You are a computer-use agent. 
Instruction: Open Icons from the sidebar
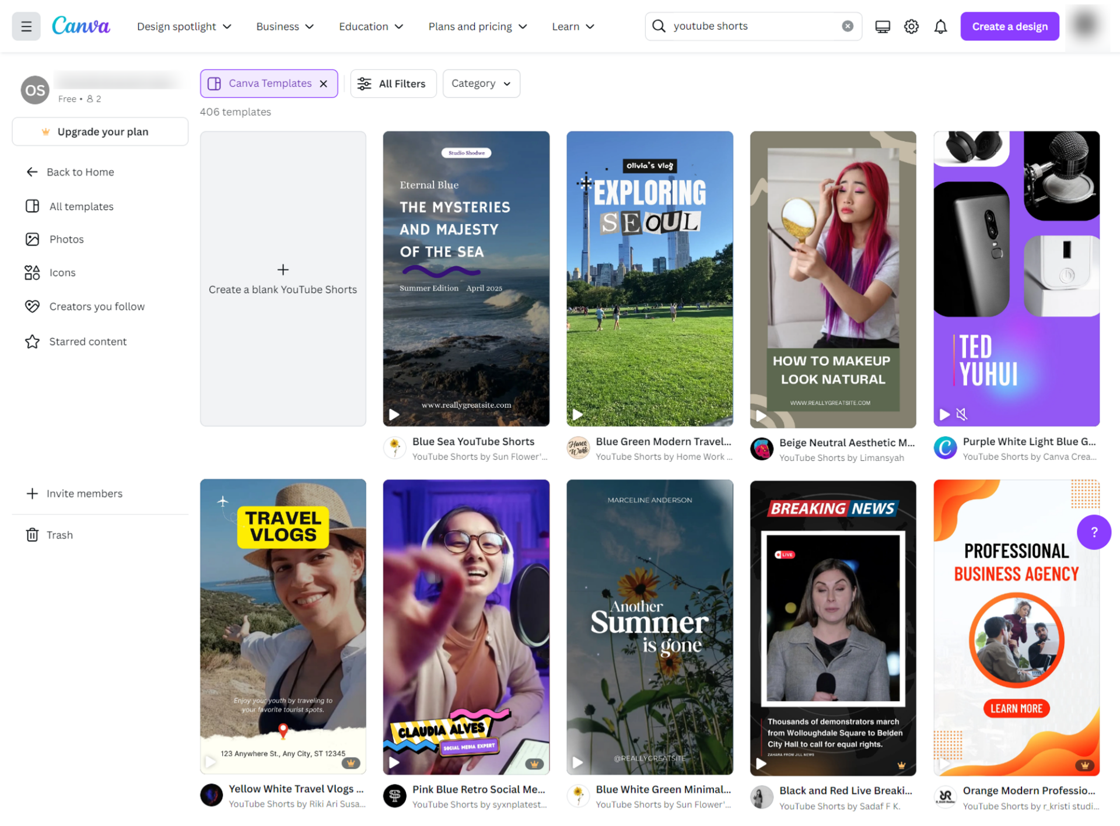tap(62, 272)
